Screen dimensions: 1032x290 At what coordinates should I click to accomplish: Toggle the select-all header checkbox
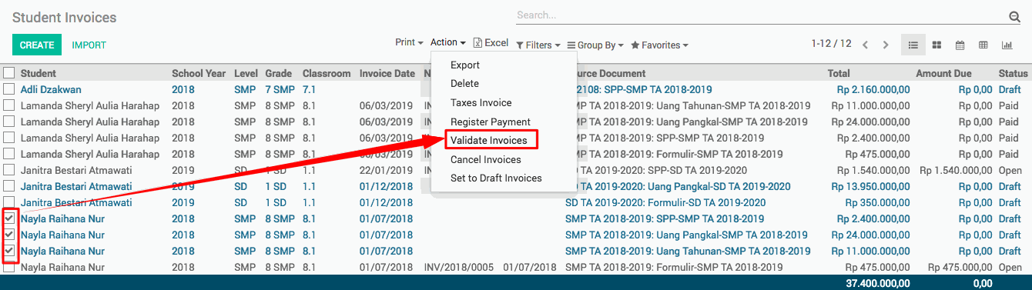(x=9, y=73)
